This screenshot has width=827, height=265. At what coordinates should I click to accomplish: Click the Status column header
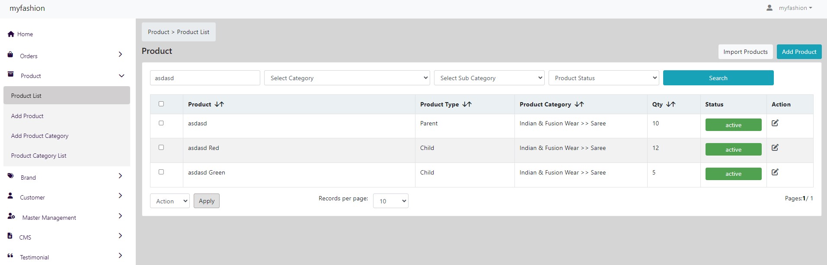click(x=714, y=104)
